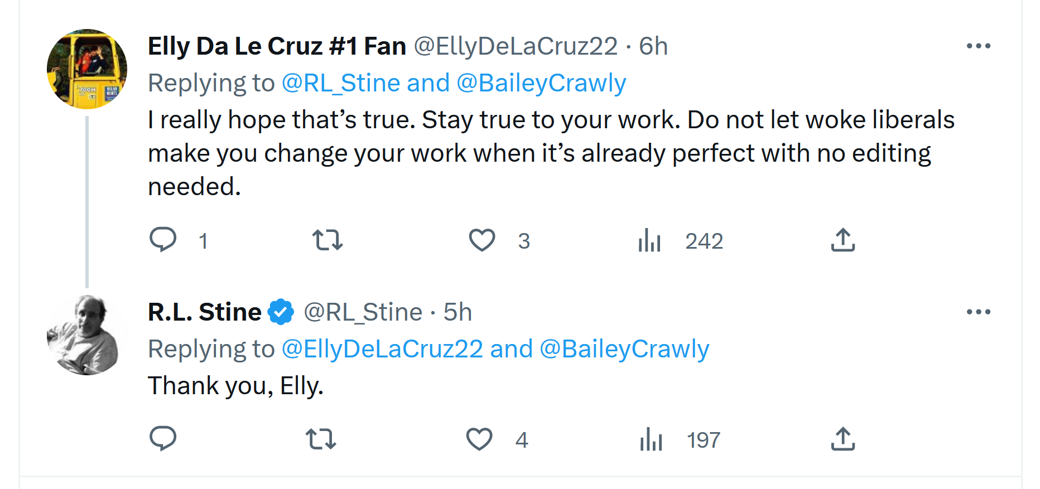Open R.L. Stine's profile picture
1040x489 pixels.
(86, 335)
